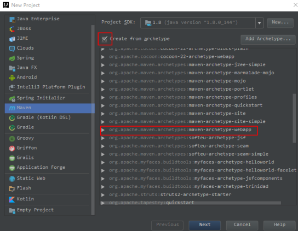Click the Flash folder icon

point(12,188)
